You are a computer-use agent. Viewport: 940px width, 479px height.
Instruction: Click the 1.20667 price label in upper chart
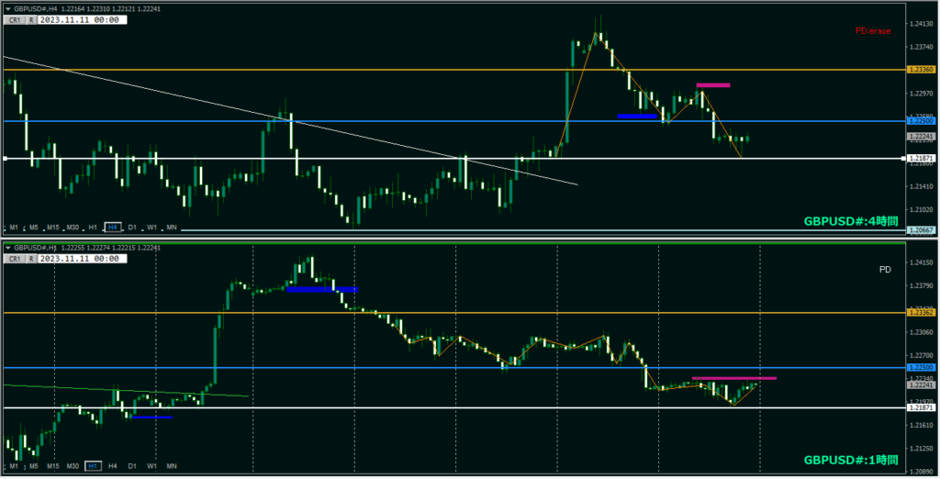coord(922,230)
